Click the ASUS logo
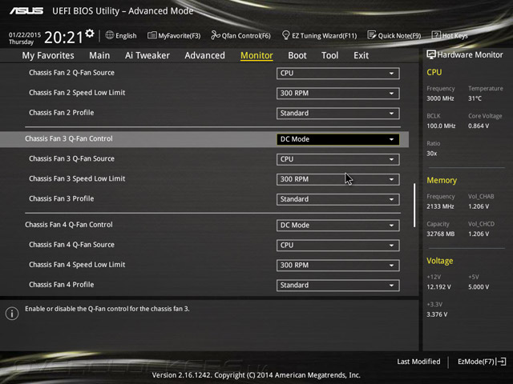 coord(26,10)
